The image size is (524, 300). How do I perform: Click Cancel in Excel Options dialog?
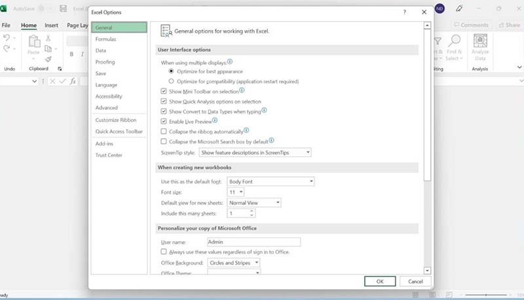click(x=415, y=281)
